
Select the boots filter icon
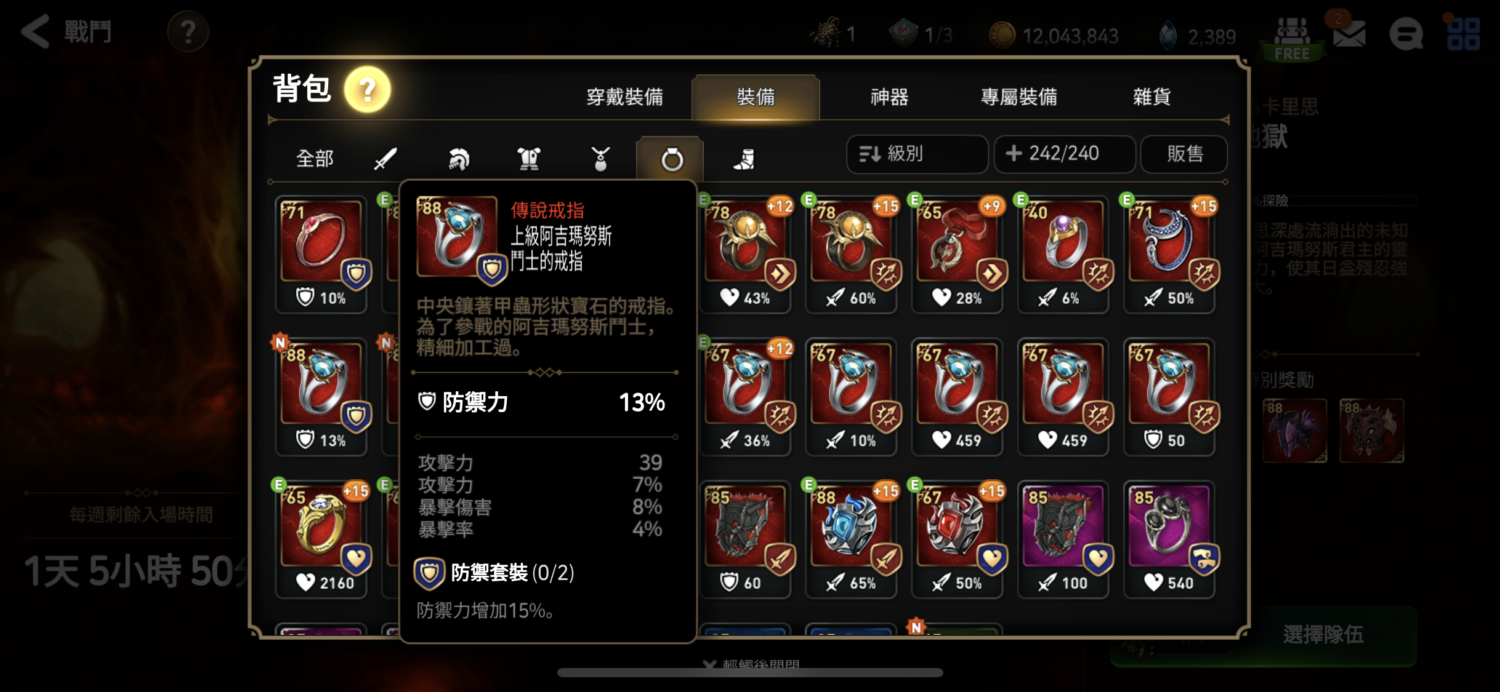coord(744,159)
